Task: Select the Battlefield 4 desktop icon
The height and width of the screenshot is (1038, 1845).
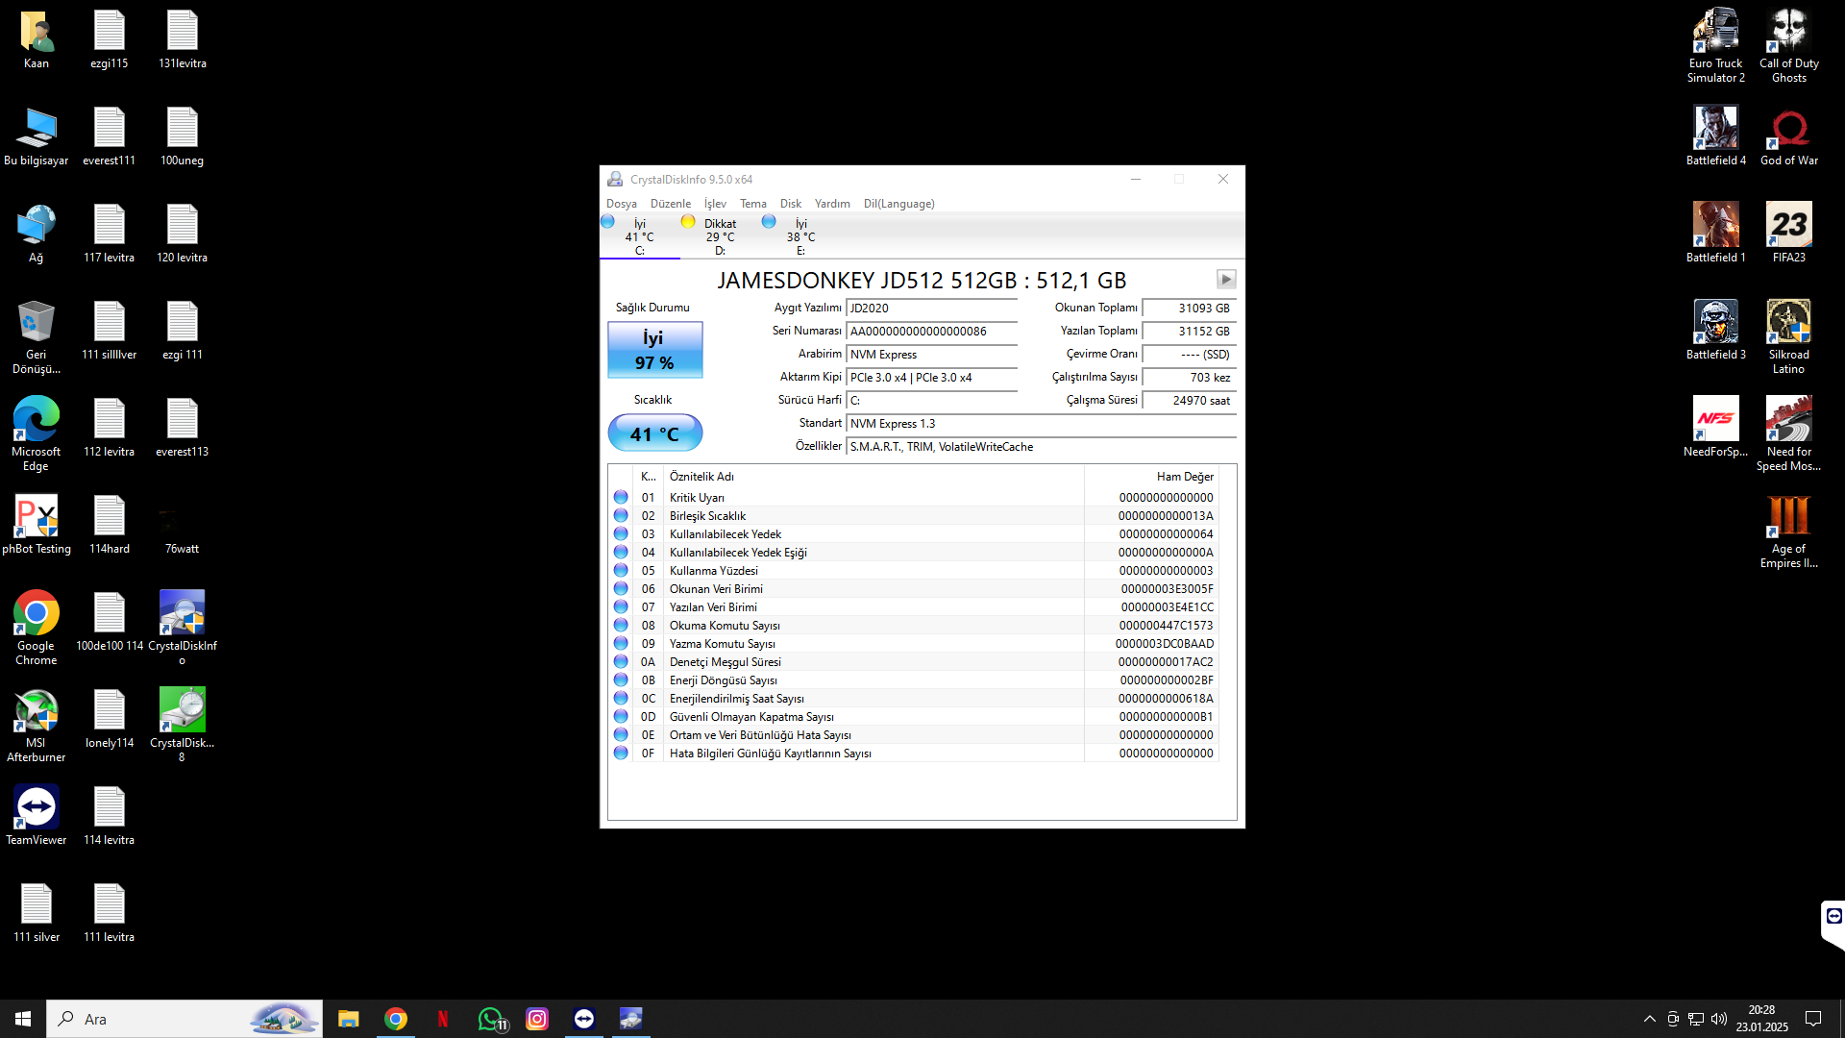Action: (x=1715, y=137)
